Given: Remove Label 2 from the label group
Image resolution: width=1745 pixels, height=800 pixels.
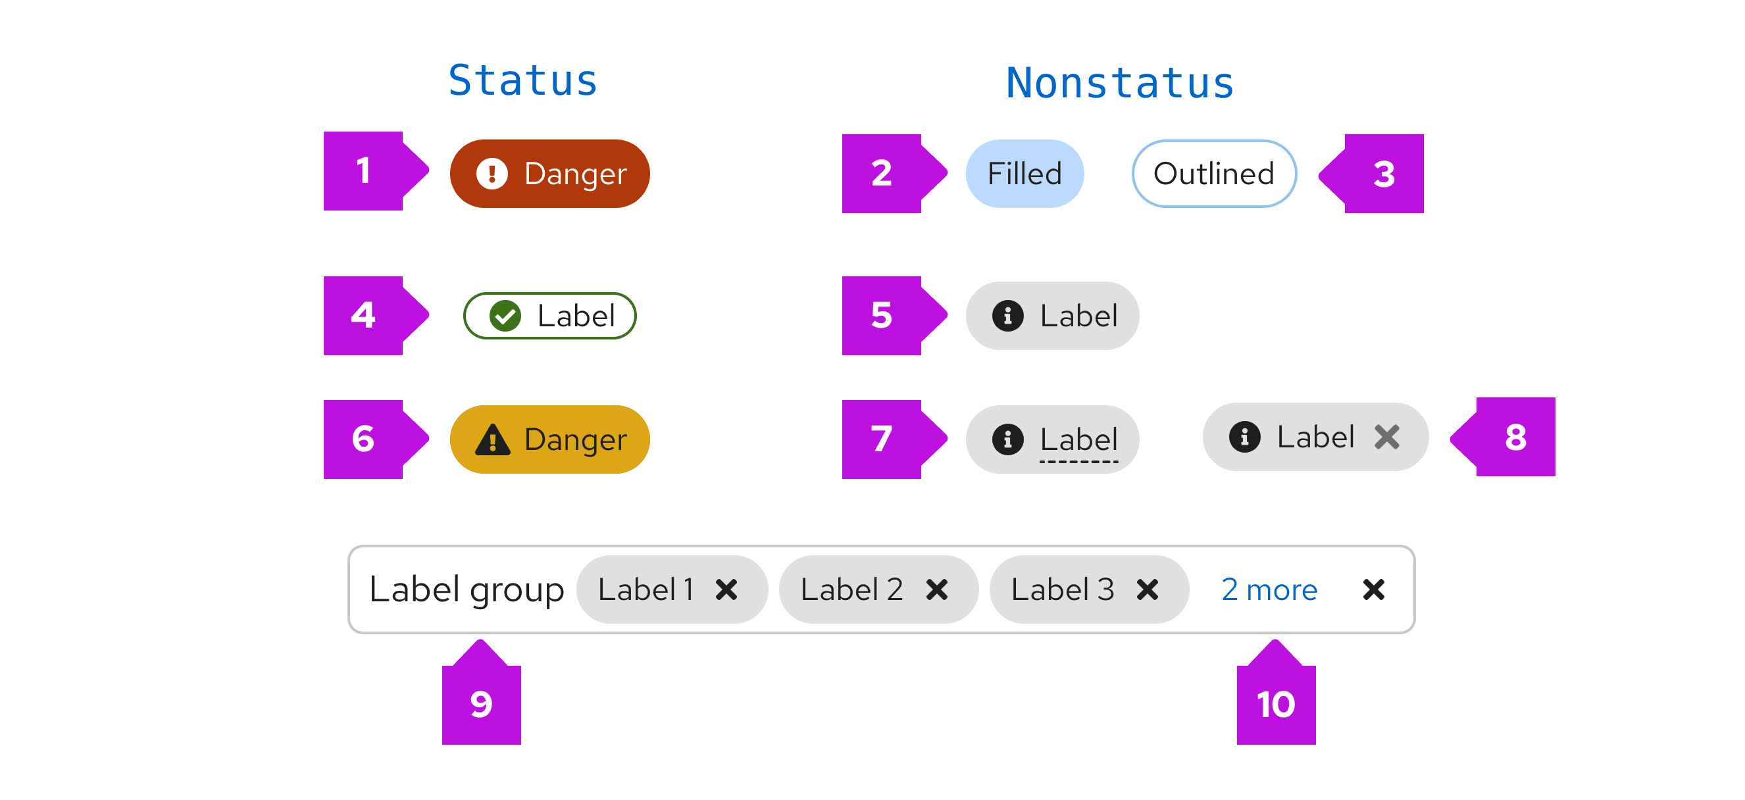Looking at the screenshot, I should point(937,589).
